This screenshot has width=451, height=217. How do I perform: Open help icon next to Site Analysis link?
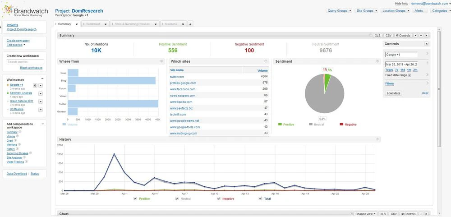(x=24, y=157)
